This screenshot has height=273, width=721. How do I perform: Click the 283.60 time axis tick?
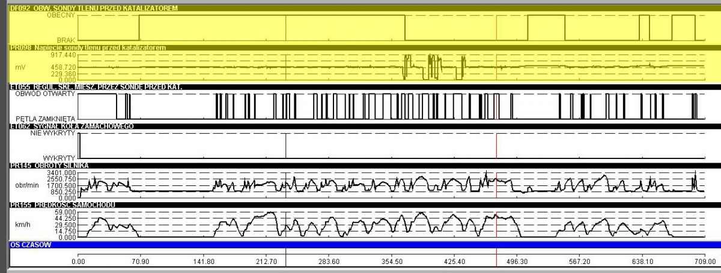pos(329,262)
